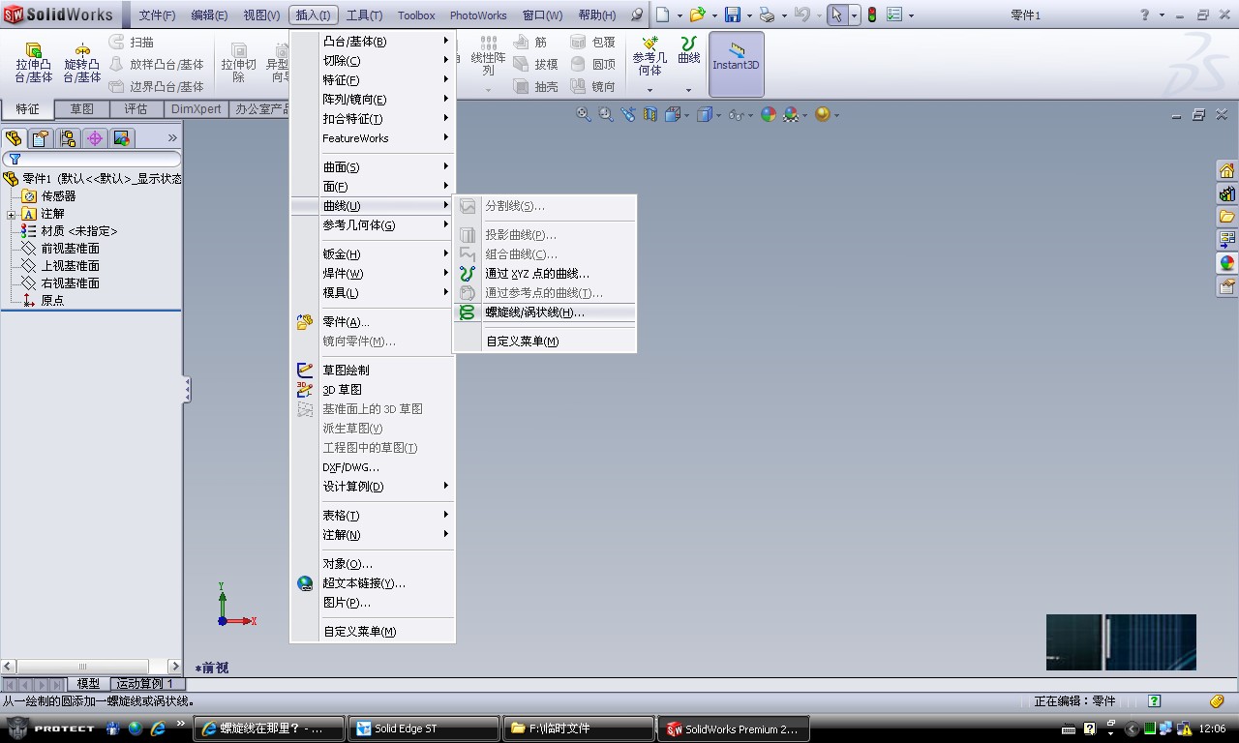
Task: Rebuild the model with traffic light icon
Action: point(871,15)
